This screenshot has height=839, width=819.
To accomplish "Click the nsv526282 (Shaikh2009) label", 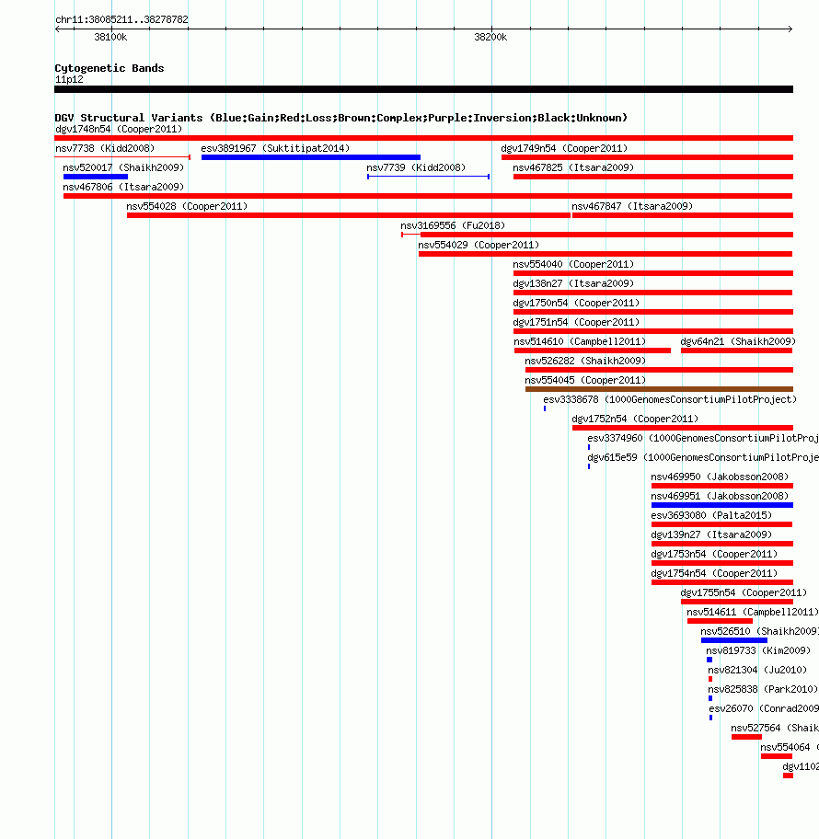I will tap(585, 360).
